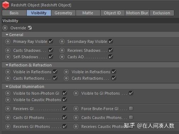
Task: Click Receives Shadows keyframe dot
Action: pyautogui.click(x=62, y=50)
